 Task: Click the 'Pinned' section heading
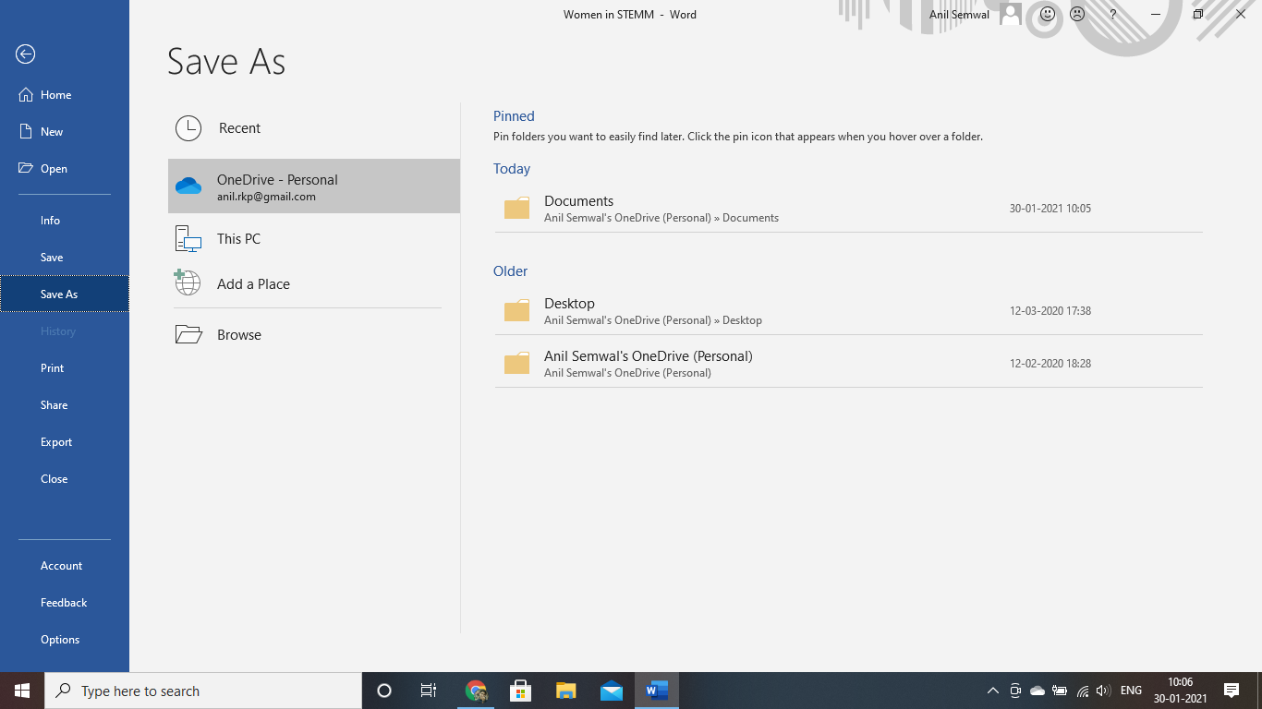(514, 116)
